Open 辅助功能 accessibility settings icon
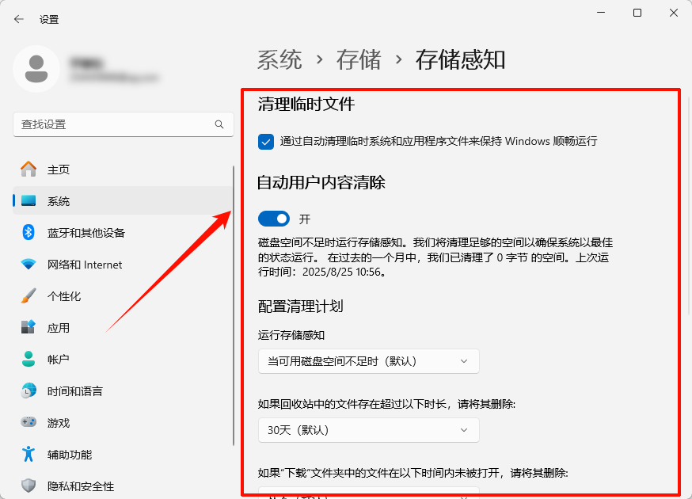 click(28, 454)
